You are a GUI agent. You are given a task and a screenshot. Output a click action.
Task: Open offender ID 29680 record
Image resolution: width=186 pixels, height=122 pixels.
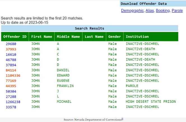point(10,44)
